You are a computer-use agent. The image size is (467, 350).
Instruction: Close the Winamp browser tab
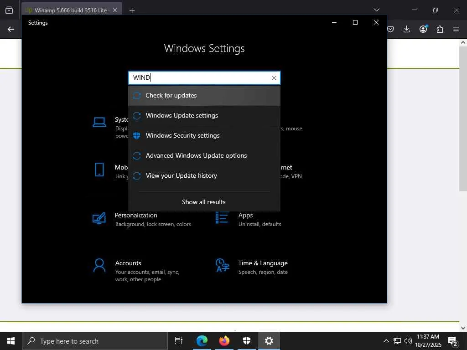tap(115, 10)
